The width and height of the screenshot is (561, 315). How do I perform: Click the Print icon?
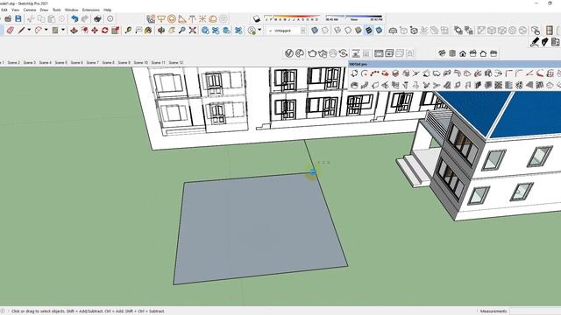coord(97,18)
